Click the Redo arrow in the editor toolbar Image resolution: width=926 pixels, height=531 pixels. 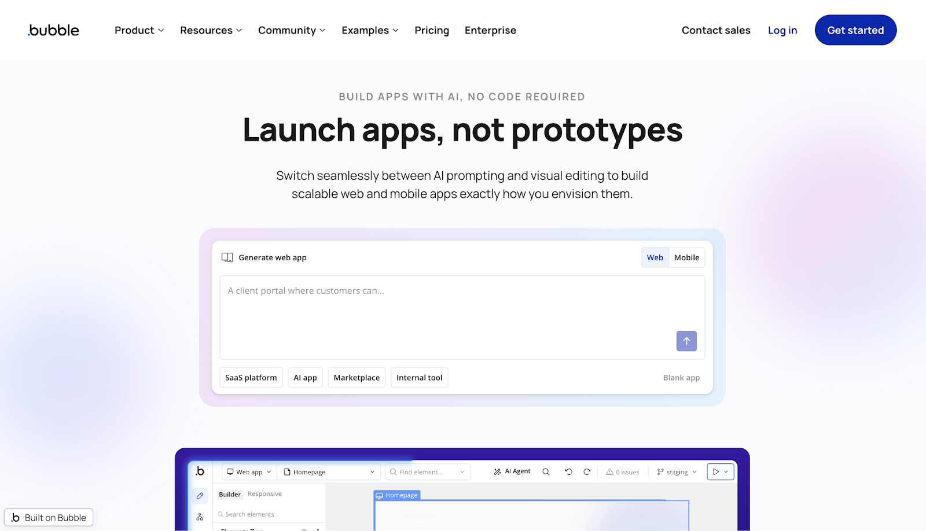[587, 472]
